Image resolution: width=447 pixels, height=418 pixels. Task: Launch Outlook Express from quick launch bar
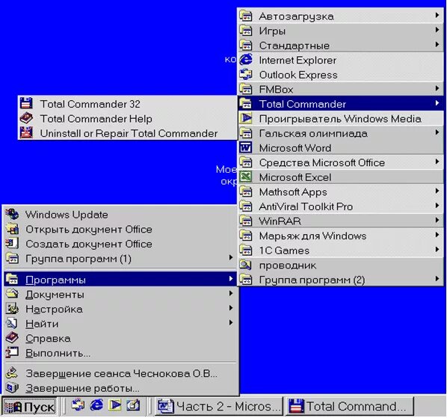point(78,405)
